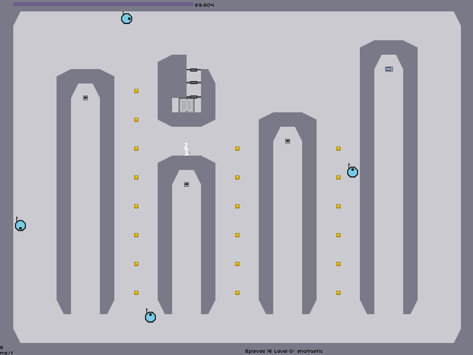Collect the gold square next to the right drone

338,177
